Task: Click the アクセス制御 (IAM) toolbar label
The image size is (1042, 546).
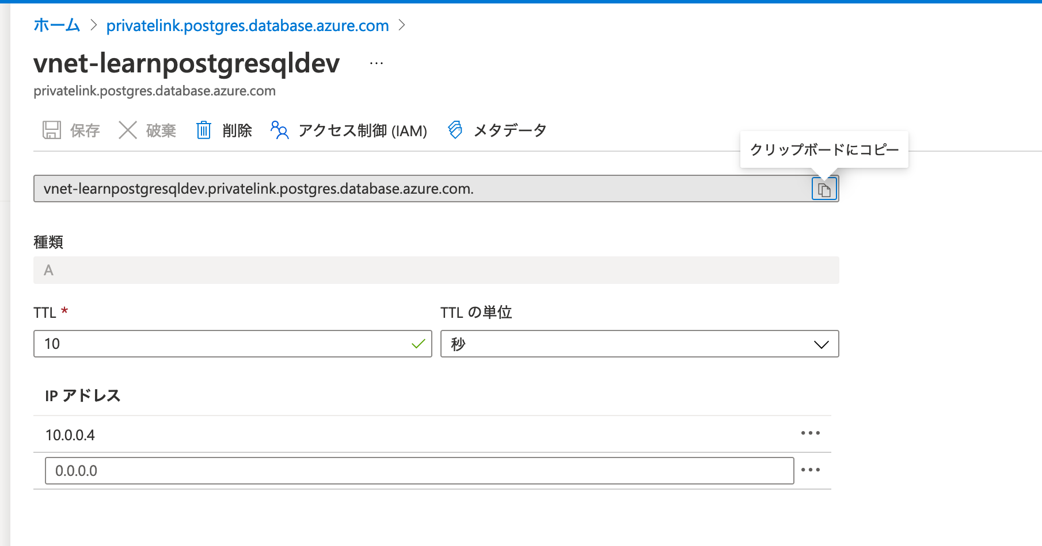Action: point(363,131)
